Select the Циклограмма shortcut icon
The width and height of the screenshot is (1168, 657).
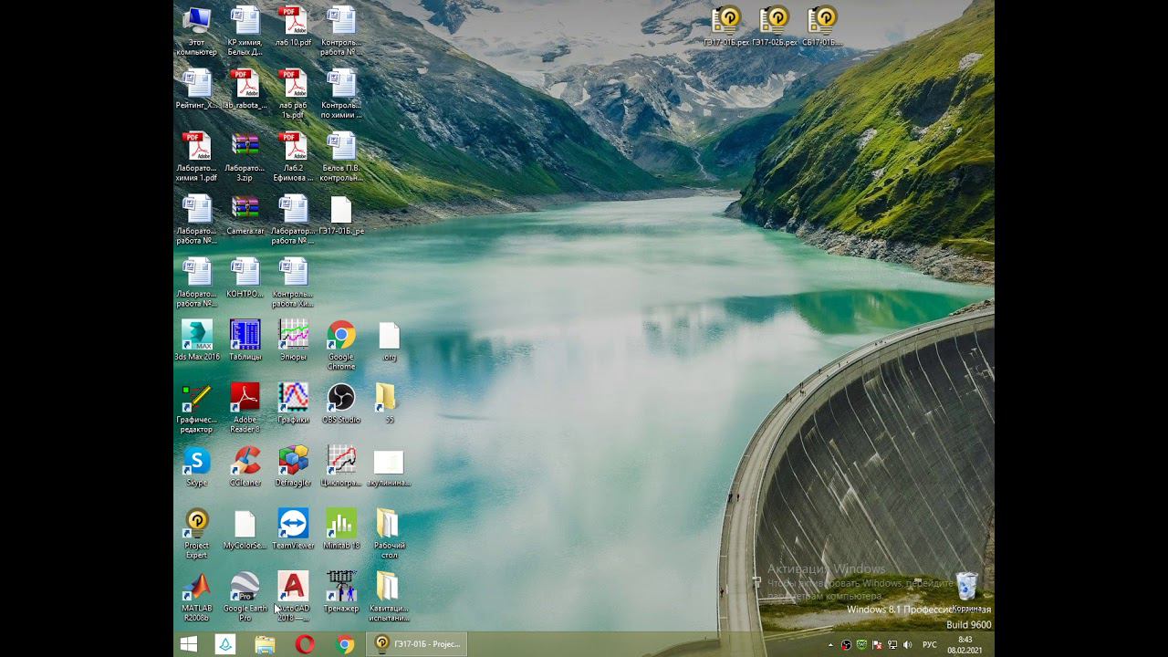[x=341, y=466]
